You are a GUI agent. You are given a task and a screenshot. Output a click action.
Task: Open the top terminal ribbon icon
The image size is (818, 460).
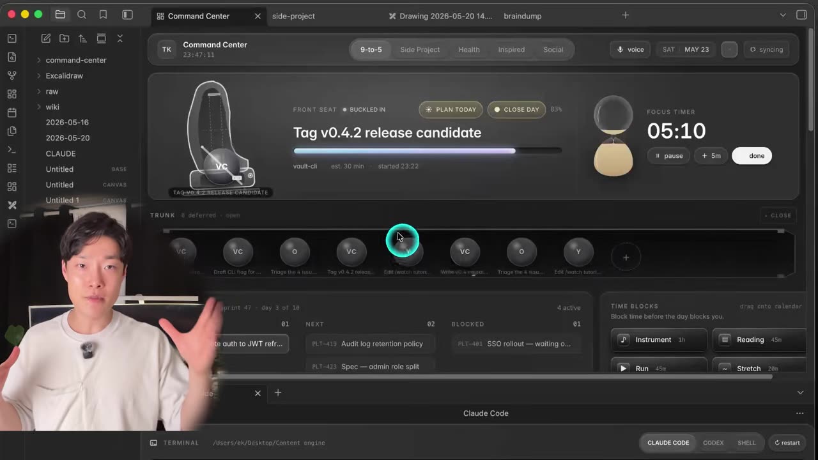pos(12,38)
